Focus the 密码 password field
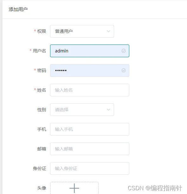The height and width of the screenshot is (194, 187). [90, 70]
